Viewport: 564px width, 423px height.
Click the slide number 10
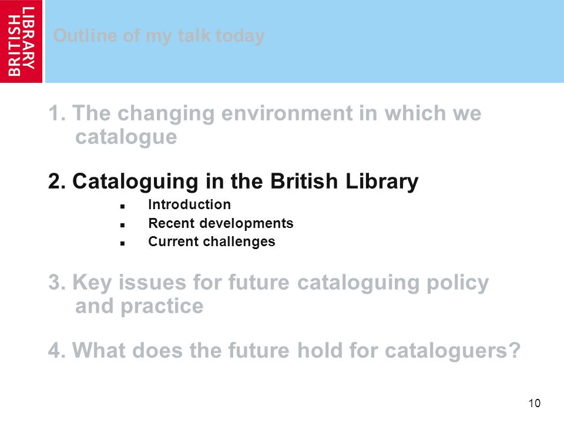click(535, 403)
